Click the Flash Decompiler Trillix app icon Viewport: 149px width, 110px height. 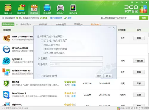click(x=7, y=38)
